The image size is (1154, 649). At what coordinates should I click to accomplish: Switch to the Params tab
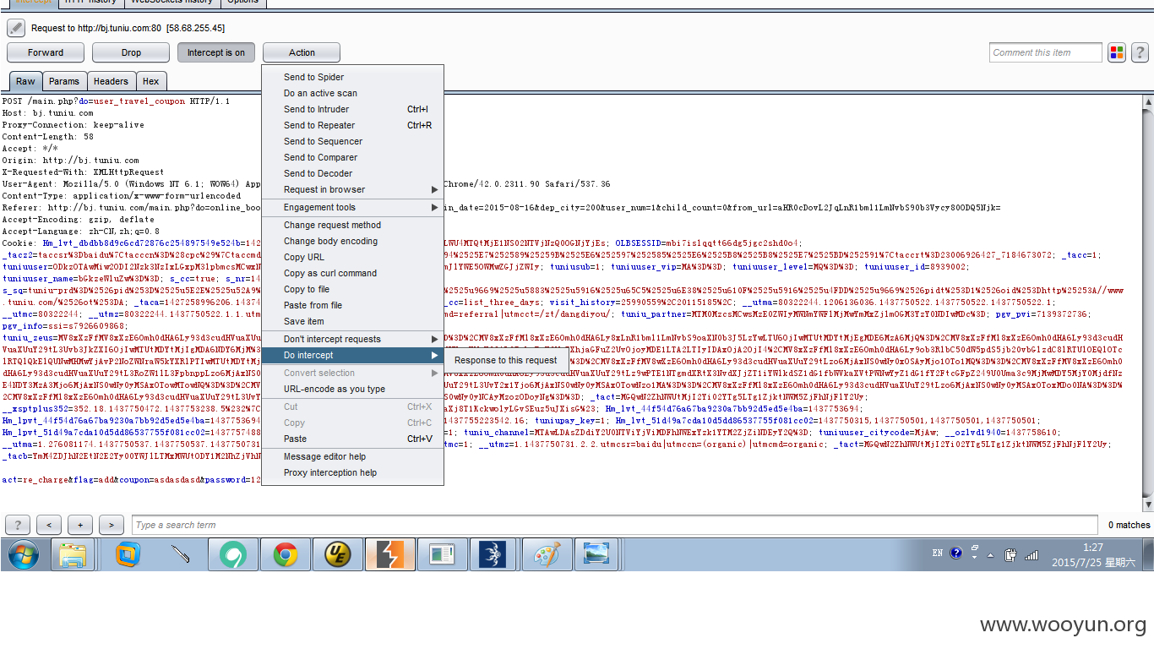(64, 81)
